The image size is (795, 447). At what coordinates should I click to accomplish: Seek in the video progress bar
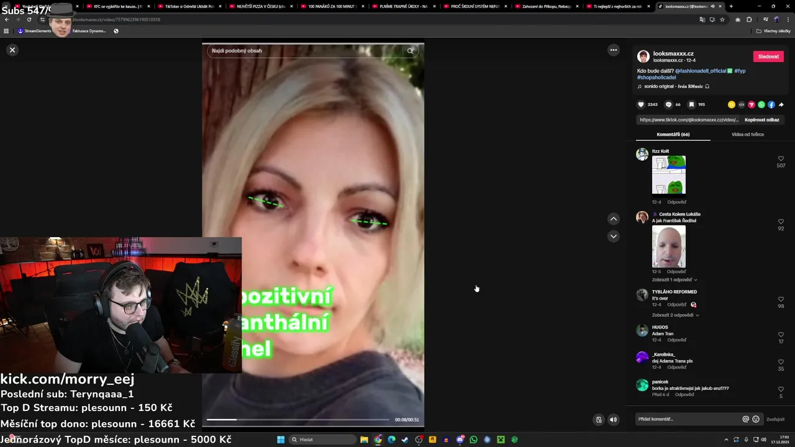[298, 420]
